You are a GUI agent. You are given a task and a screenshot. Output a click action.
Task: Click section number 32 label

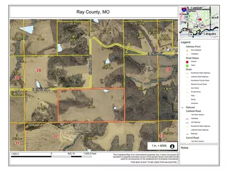(56, 136)
